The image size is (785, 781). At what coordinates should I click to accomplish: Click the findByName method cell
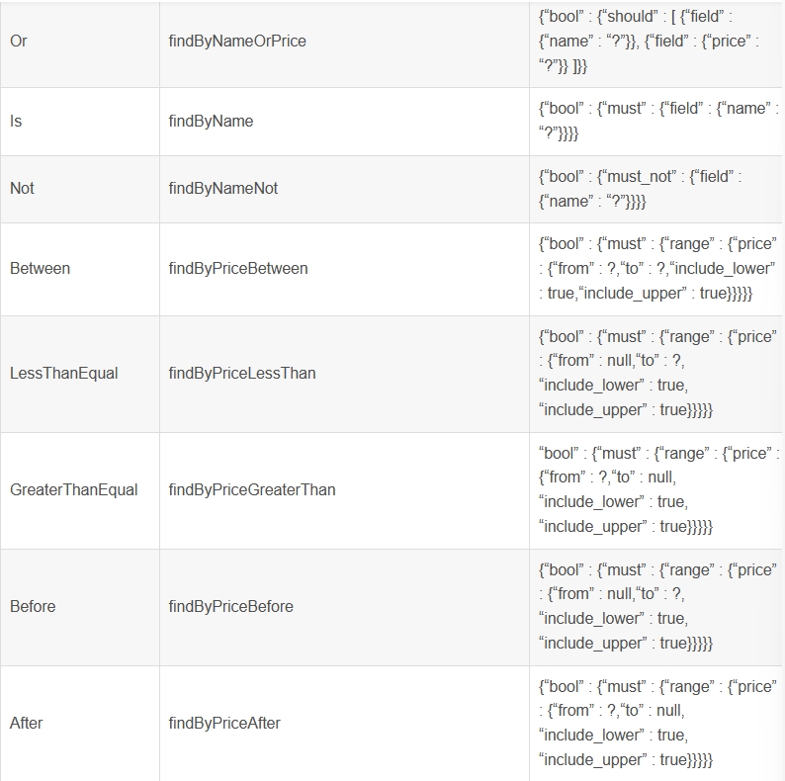211,121
